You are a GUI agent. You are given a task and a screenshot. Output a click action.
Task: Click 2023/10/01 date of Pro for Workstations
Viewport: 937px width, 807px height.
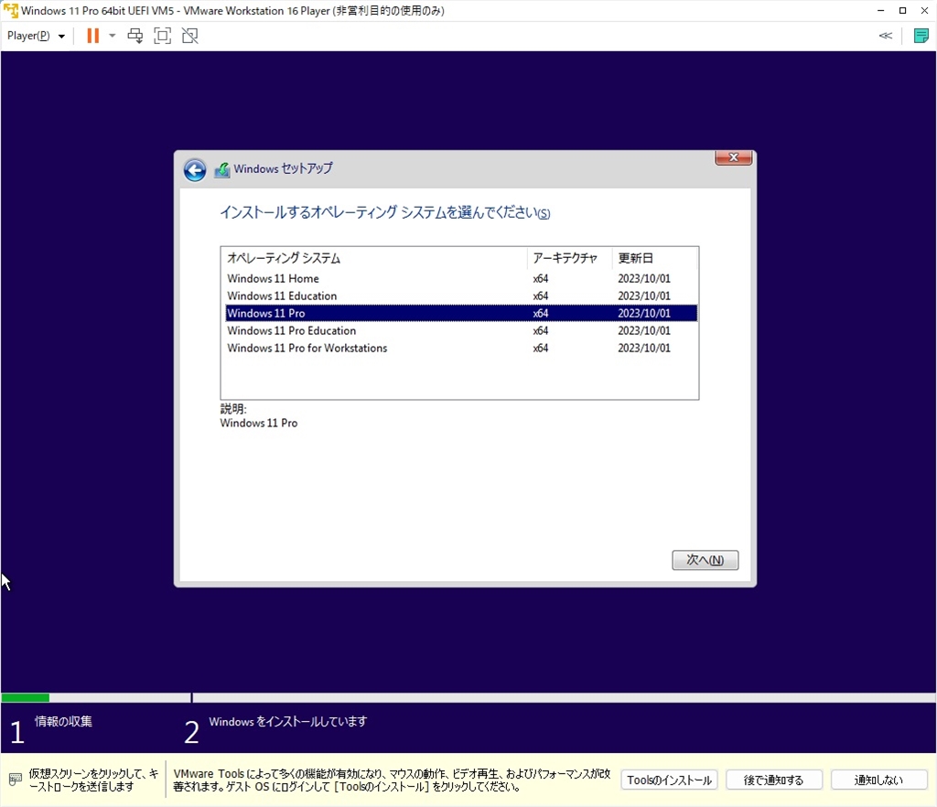[644, 348]
